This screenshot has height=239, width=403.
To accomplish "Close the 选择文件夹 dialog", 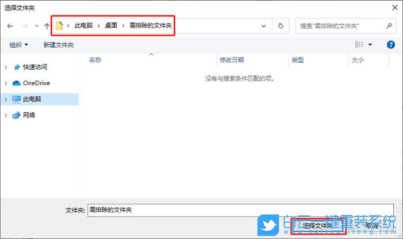I will 395,7.
